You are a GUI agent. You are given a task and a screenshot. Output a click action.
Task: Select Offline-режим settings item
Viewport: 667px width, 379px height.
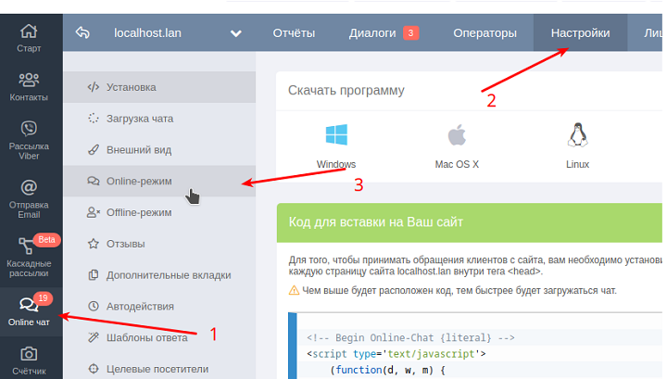[159, 212]
